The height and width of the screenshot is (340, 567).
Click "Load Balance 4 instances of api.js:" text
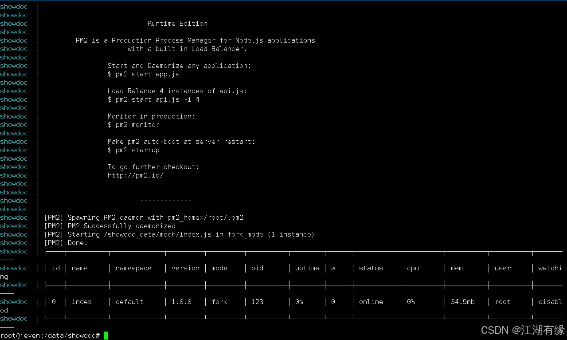pyautogui.click(x=177, y=91)
